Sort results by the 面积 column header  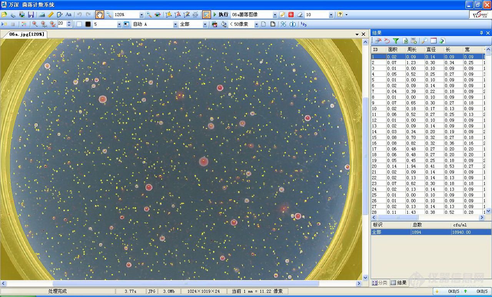[396, 49]
